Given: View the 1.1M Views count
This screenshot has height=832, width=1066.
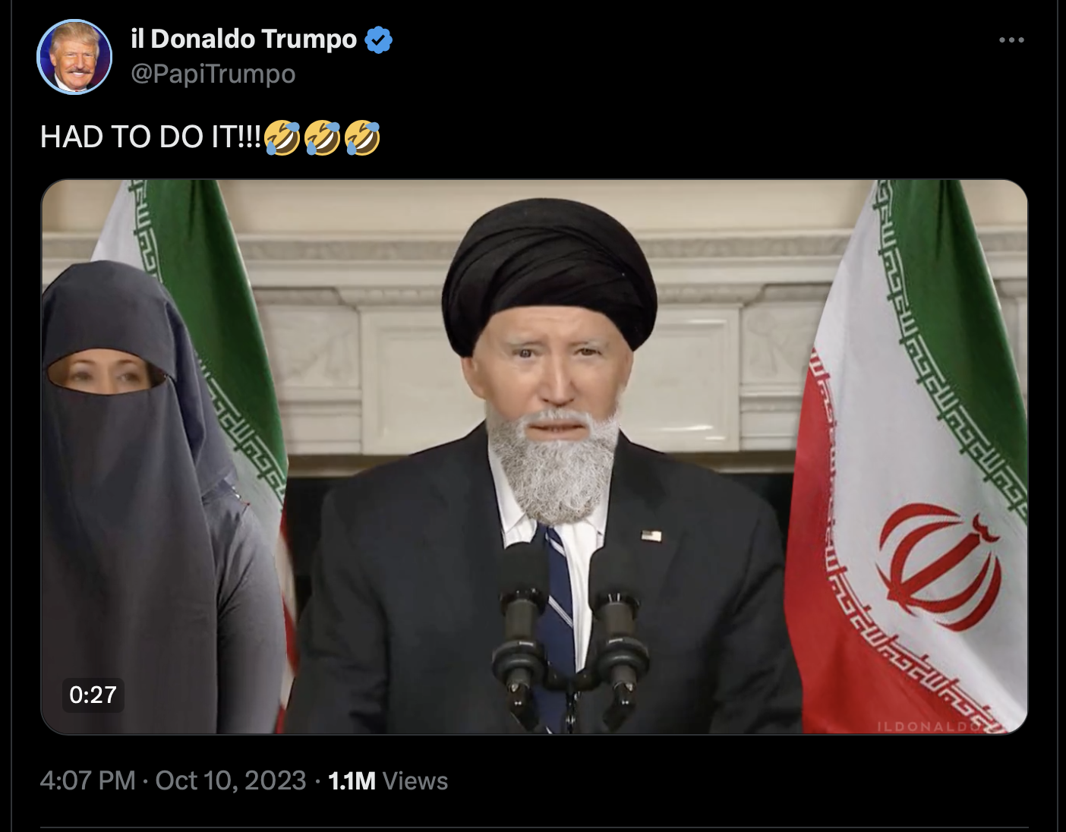Looking at the screenshot, I should 388,780.
